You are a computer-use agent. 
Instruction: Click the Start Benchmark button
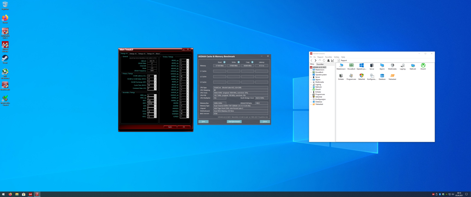point(234,122)
